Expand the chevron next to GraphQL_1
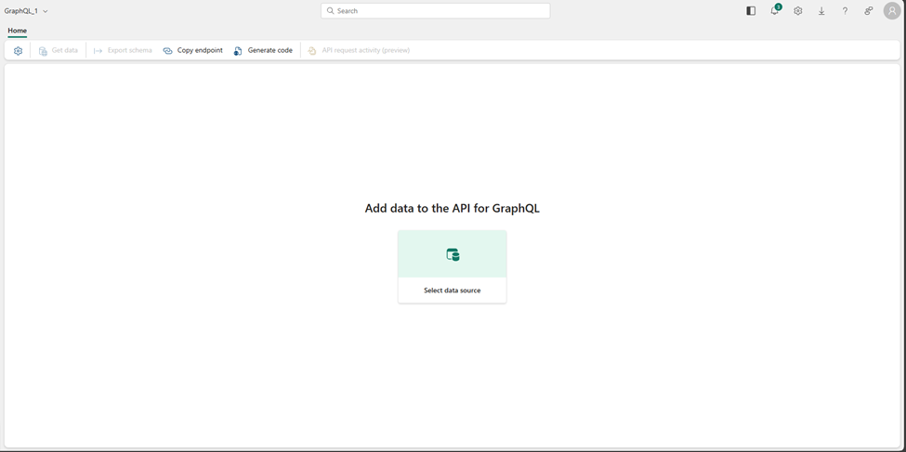This screenshot has width=906, height=452. (x=46, y=11)
